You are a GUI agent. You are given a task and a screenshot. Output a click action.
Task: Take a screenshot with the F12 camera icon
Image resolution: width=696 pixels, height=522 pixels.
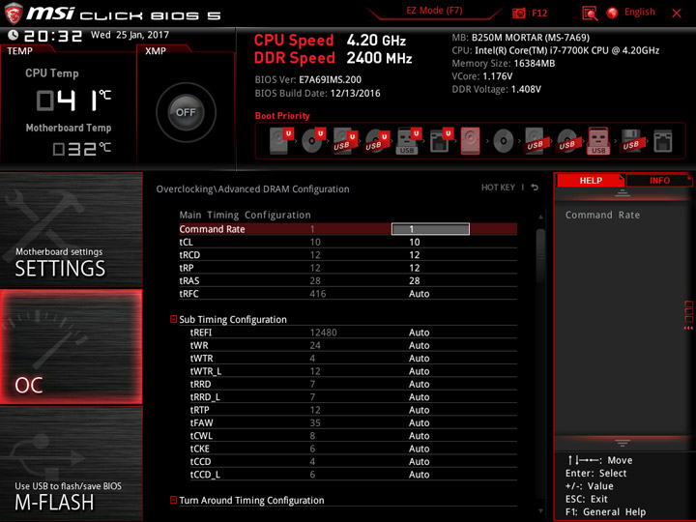[518, 13]
